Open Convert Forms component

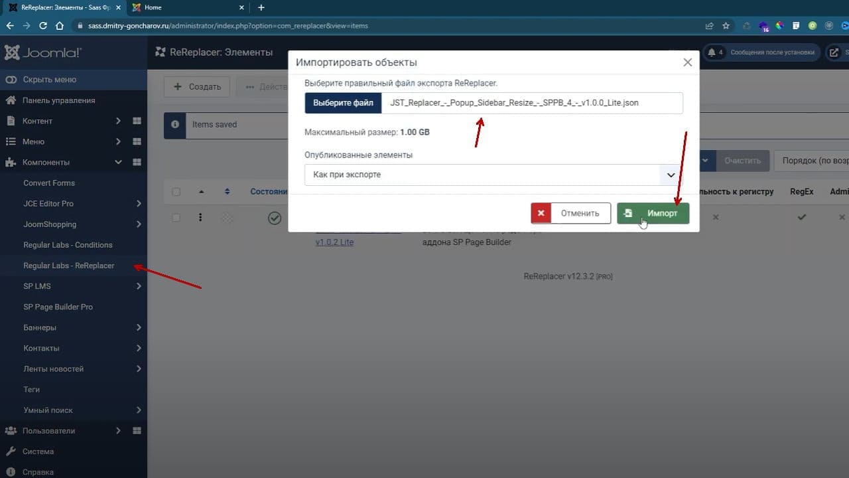click(49, 183)
